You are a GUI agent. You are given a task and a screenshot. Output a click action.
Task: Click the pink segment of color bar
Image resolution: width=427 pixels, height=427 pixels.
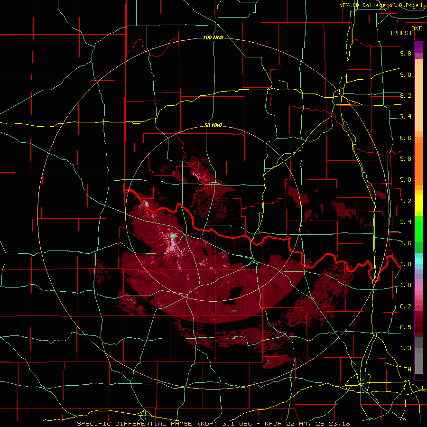coord(419,288)
